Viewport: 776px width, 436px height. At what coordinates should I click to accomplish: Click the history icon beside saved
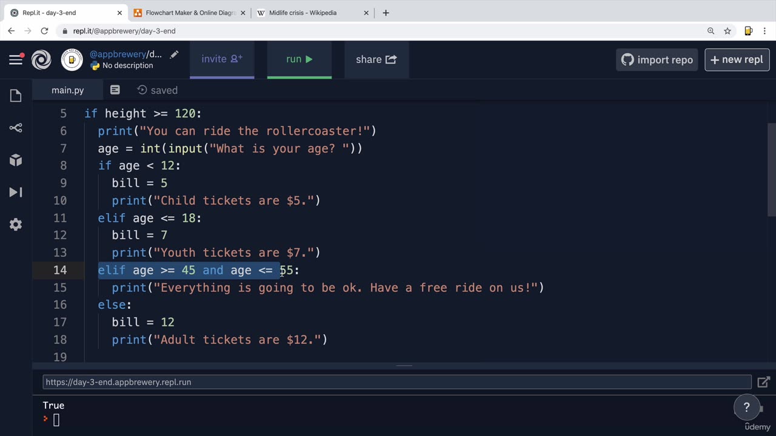tap(142, 90)
